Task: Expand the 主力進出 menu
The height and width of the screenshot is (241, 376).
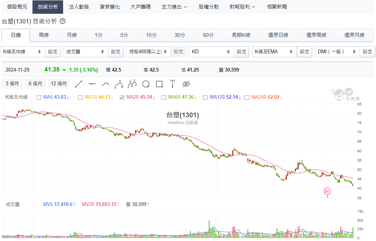Action: (174, 7)
